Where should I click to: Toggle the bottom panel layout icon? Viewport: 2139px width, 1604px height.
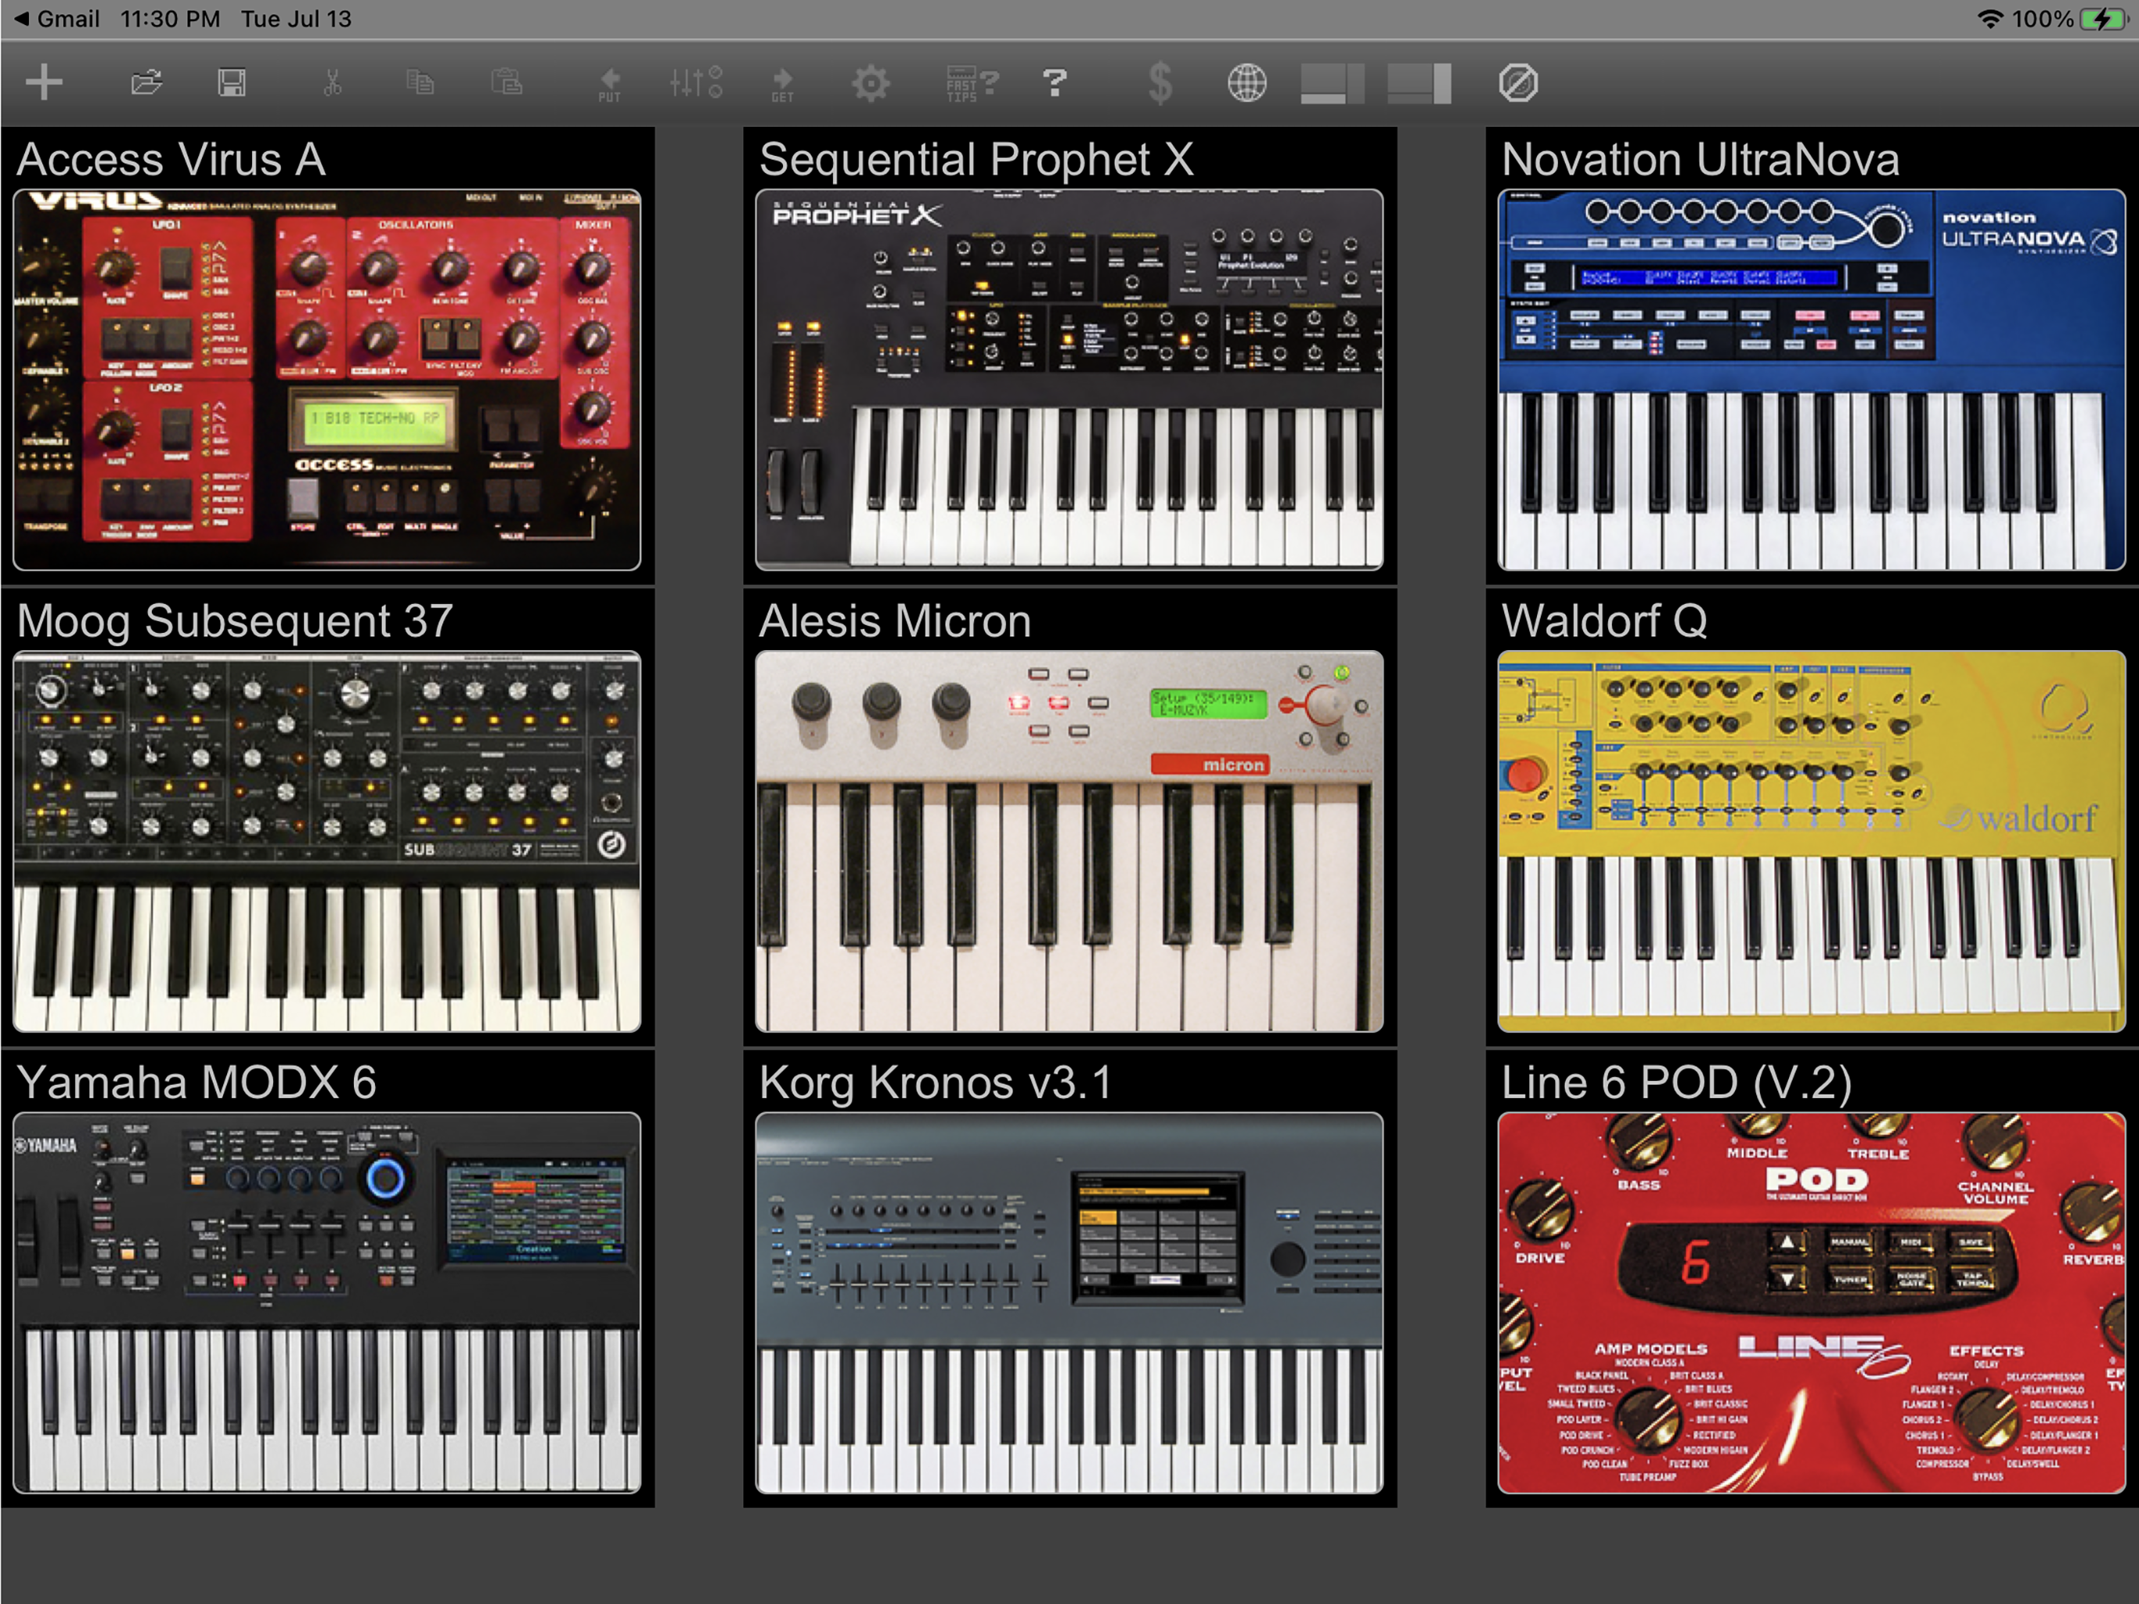point(1332,83)
